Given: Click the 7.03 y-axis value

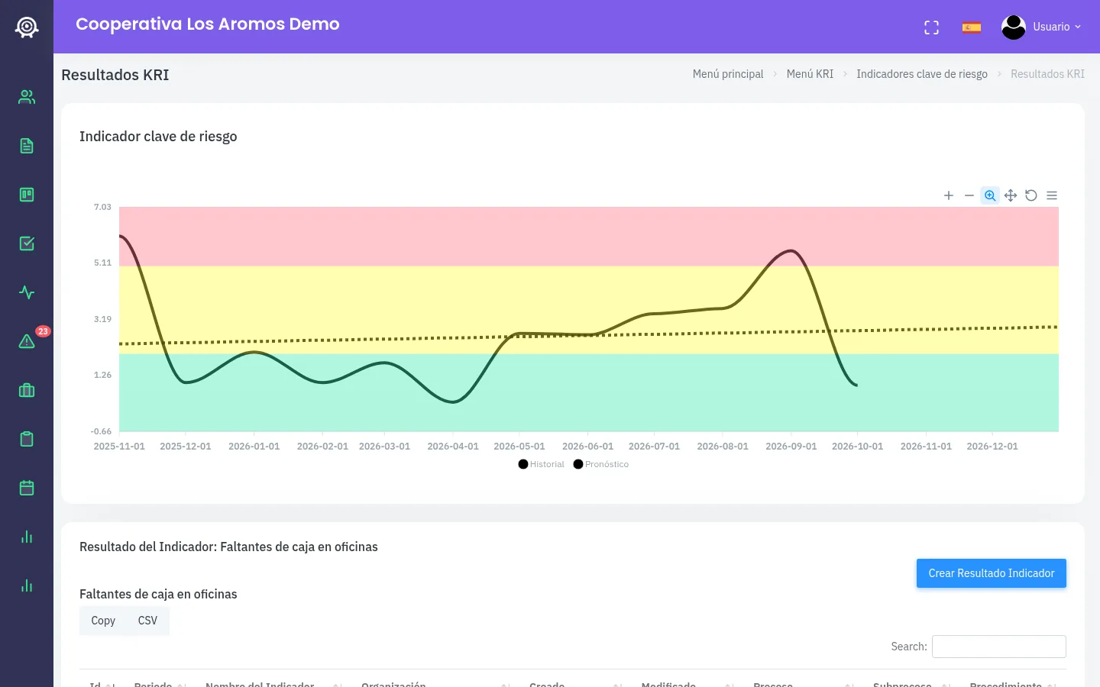Looking at the screenshot, I should click(x=102, y=207).
